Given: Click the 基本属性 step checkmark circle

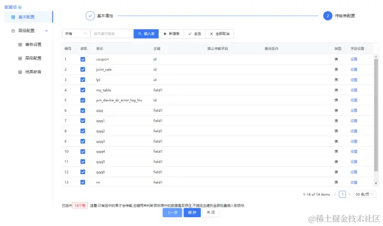Looking at the screenshot, I should (x=90, y=15).
